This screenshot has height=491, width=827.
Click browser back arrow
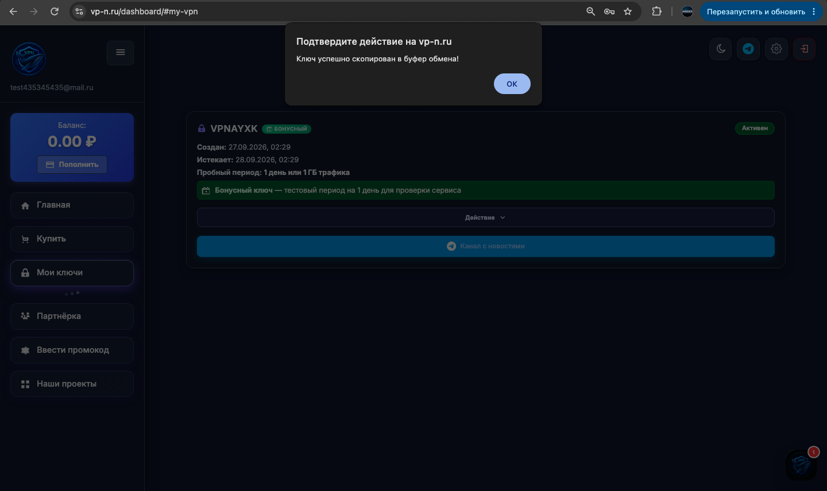[x=13, y=11]
